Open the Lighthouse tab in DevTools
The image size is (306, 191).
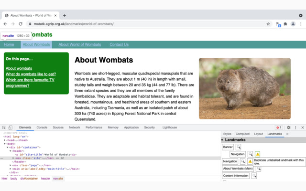169,127
